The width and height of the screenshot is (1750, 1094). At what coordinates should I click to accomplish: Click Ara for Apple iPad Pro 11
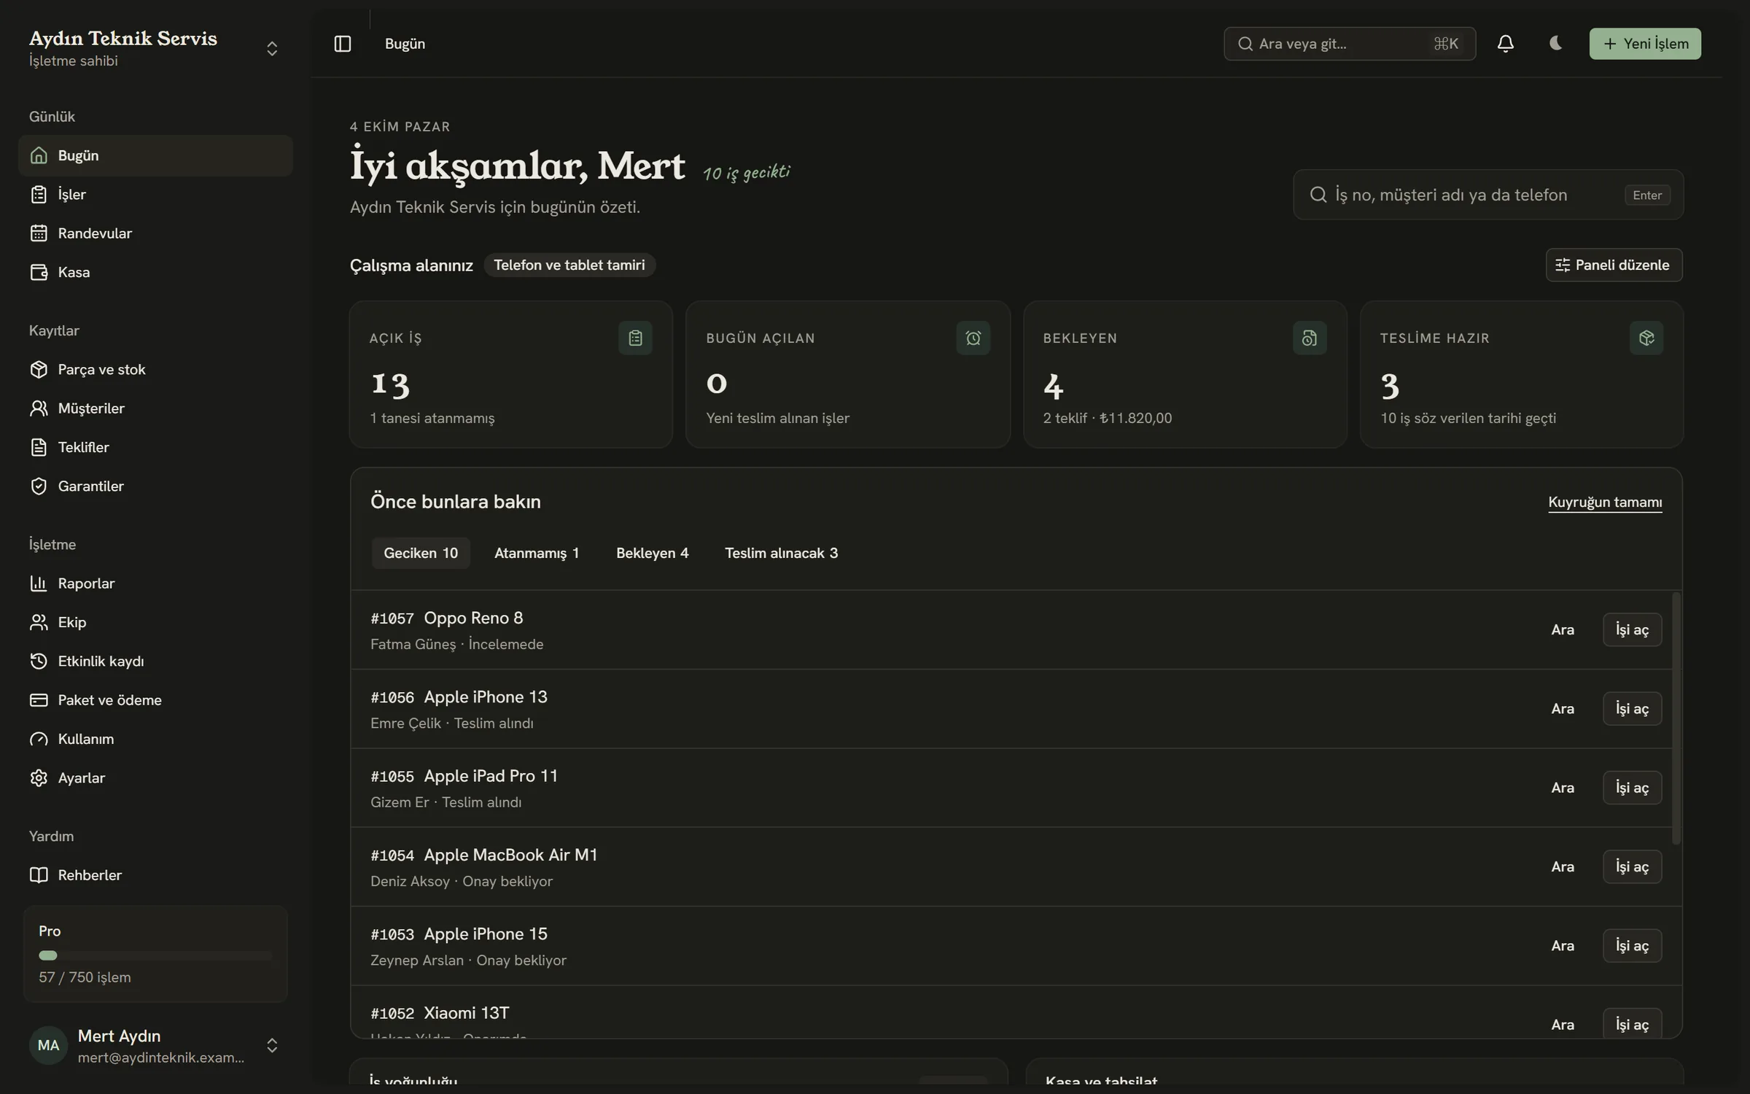click(x=1563, y=788)
